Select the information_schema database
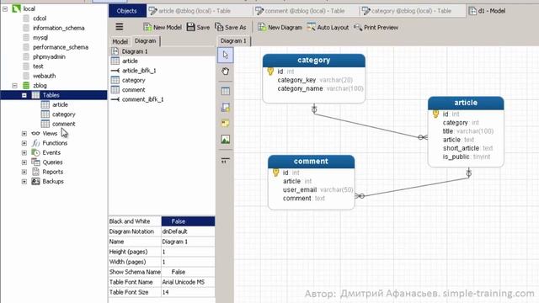This screenshot has width=539, height=303. [x=58, y=28]
